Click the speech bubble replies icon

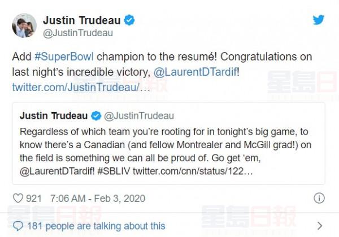tap(18, 226)
